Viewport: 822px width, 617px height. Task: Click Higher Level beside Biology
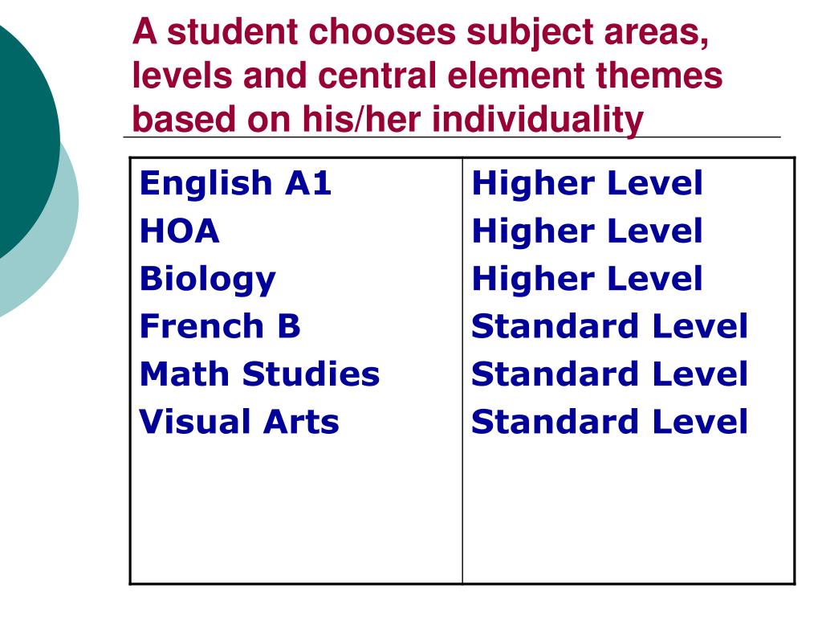(x=587, y=279)
